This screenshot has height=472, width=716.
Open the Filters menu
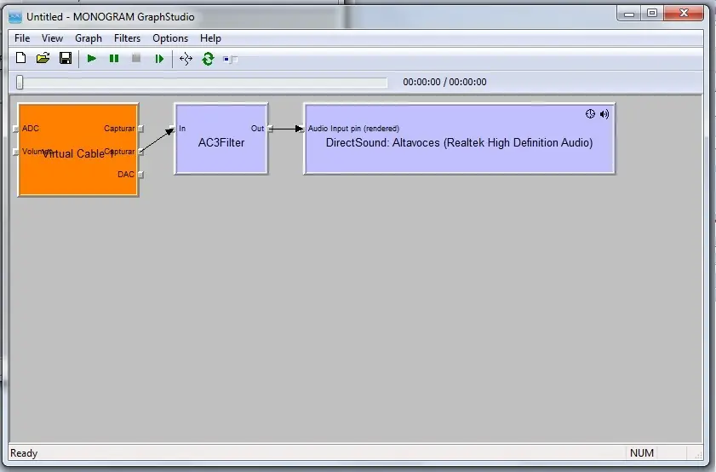point(127,38)
